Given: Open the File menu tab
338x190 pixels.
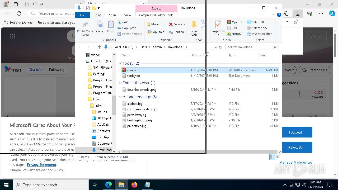Looking at the screenshot, I should click(x=82, y=15).
